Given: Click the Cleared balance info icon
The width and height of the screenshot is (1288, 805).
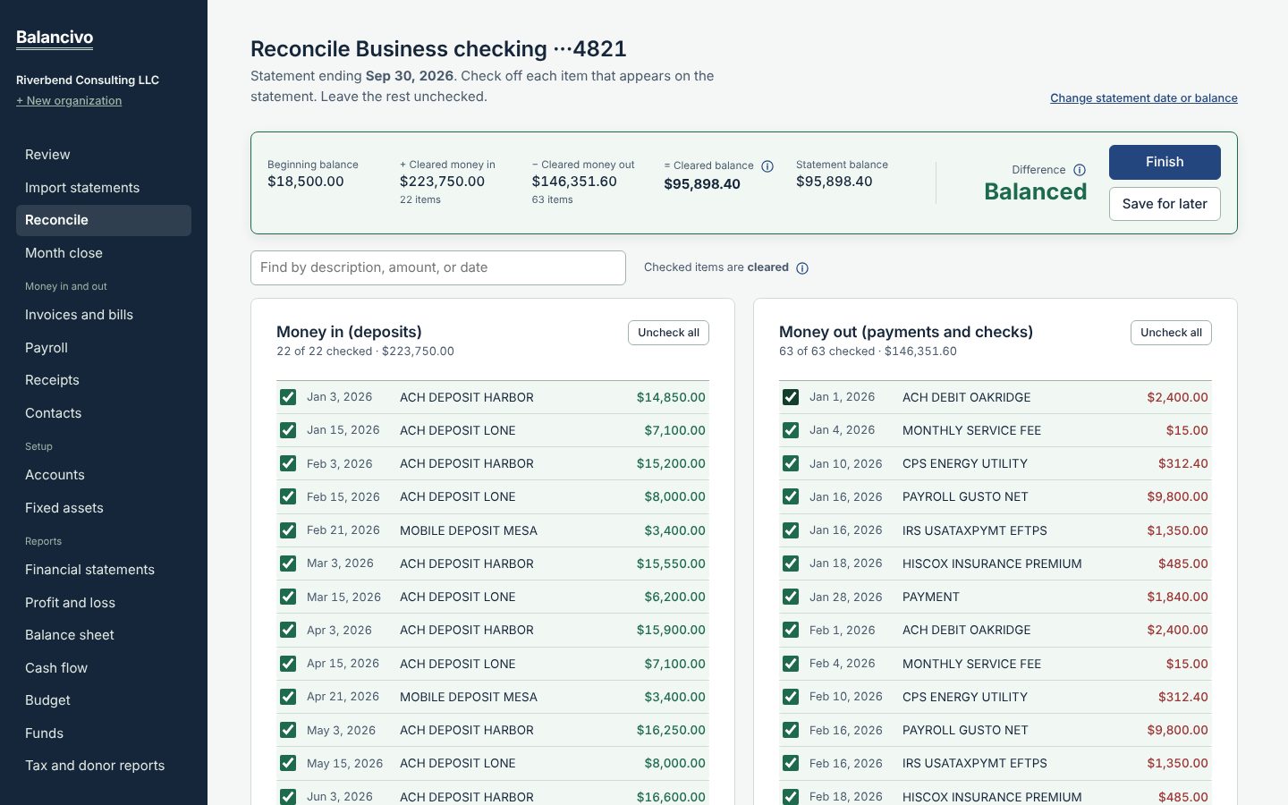Looking at the screenshot, I should coord(767,166).
